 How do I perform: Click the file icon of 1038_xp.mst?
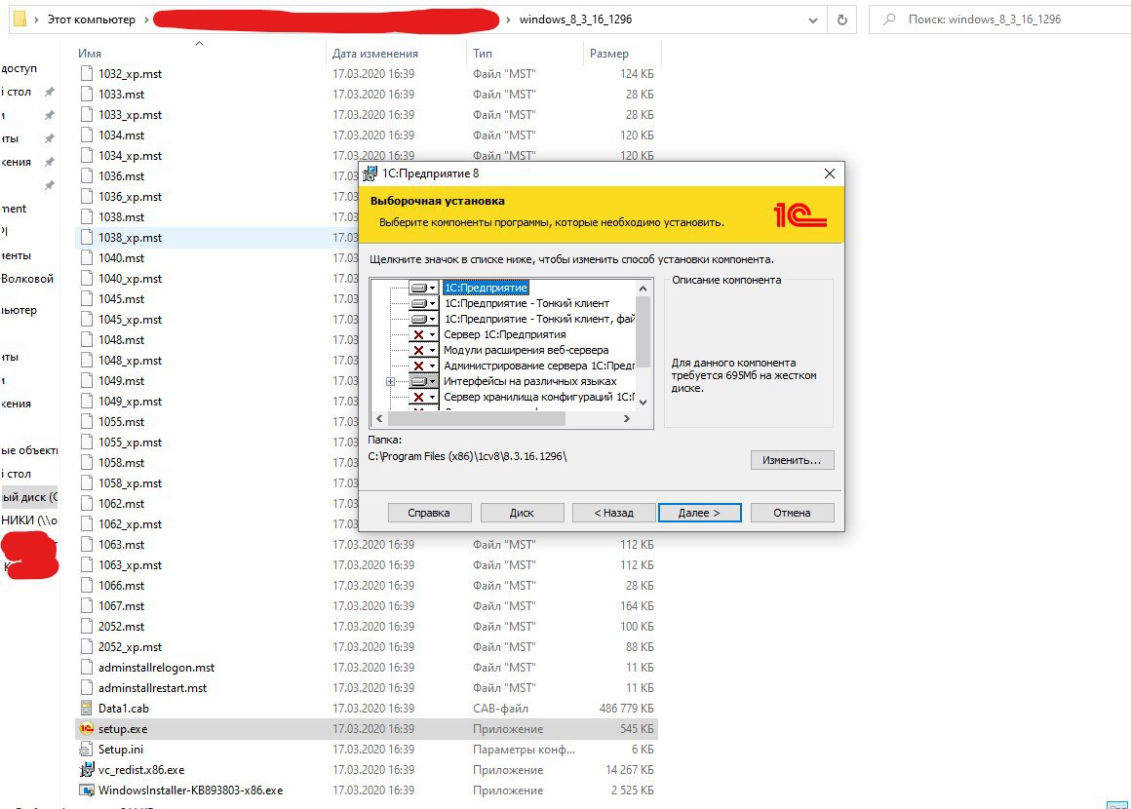coord(87,237)
